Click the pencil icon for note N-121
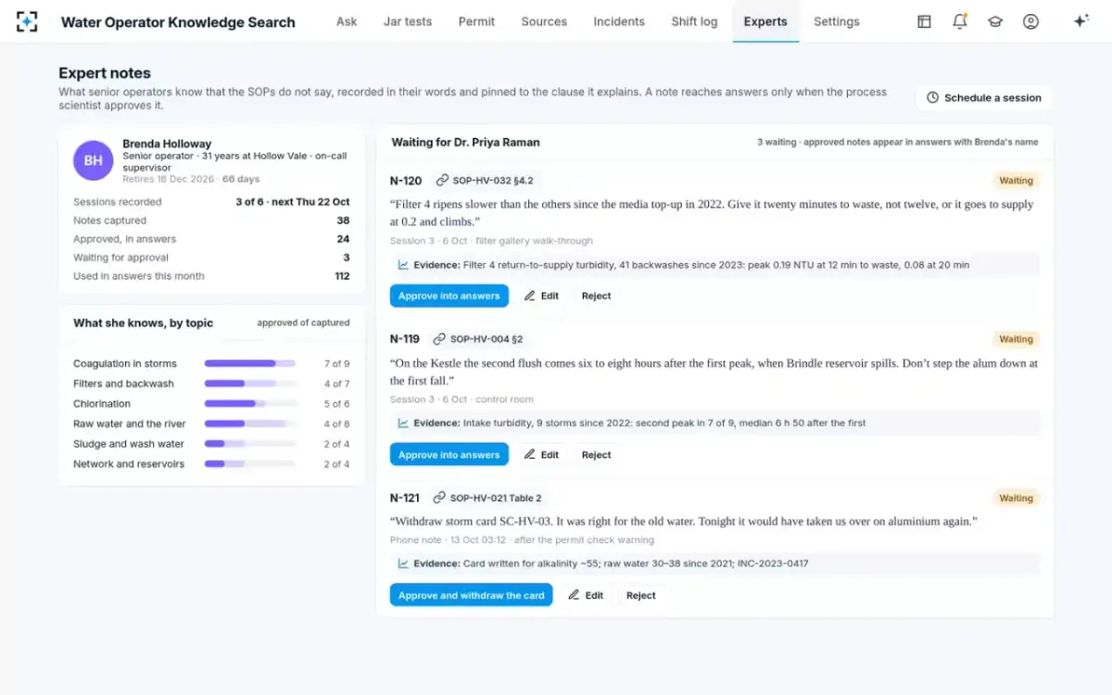Screen dimensions: 1112x695 575,595
